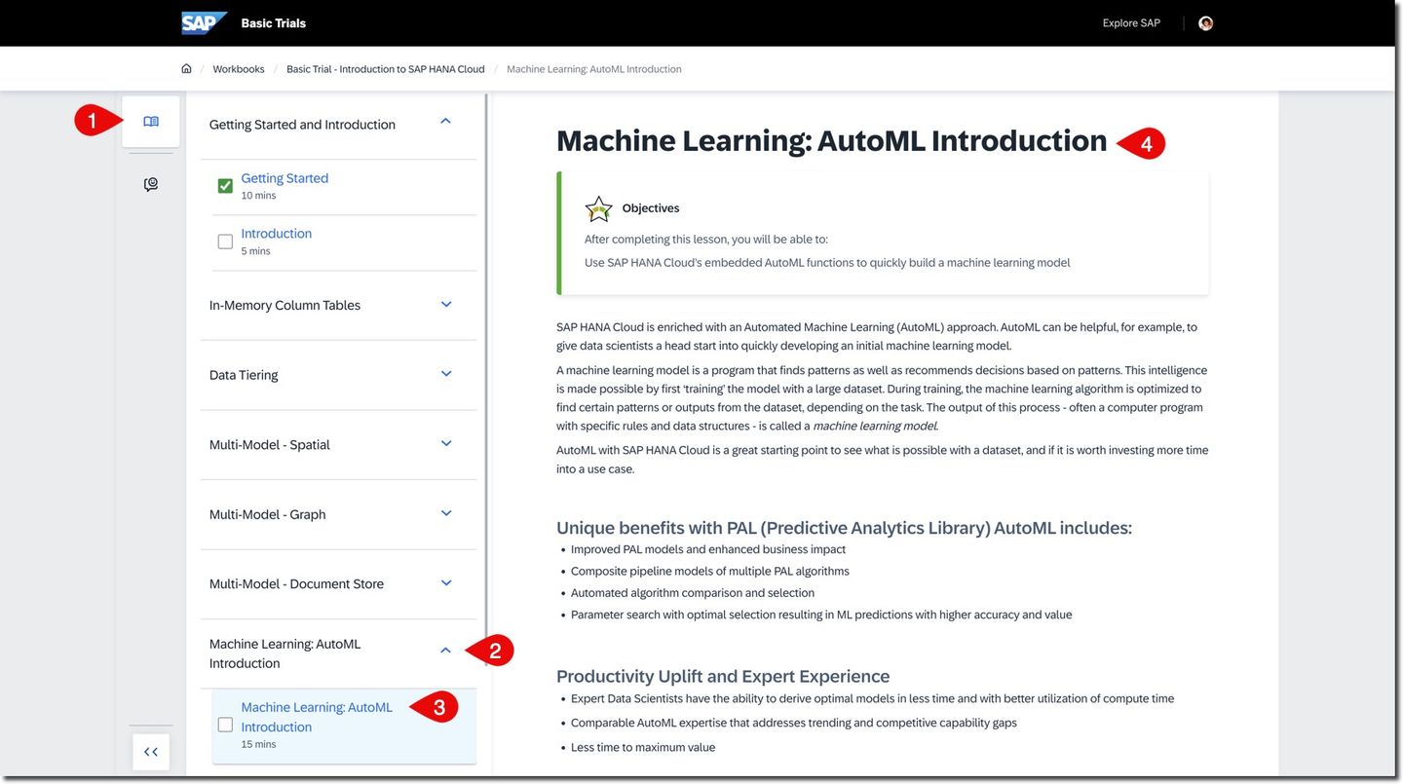Click the Objectives label
1403x784 pixels.
coord(651,208)
